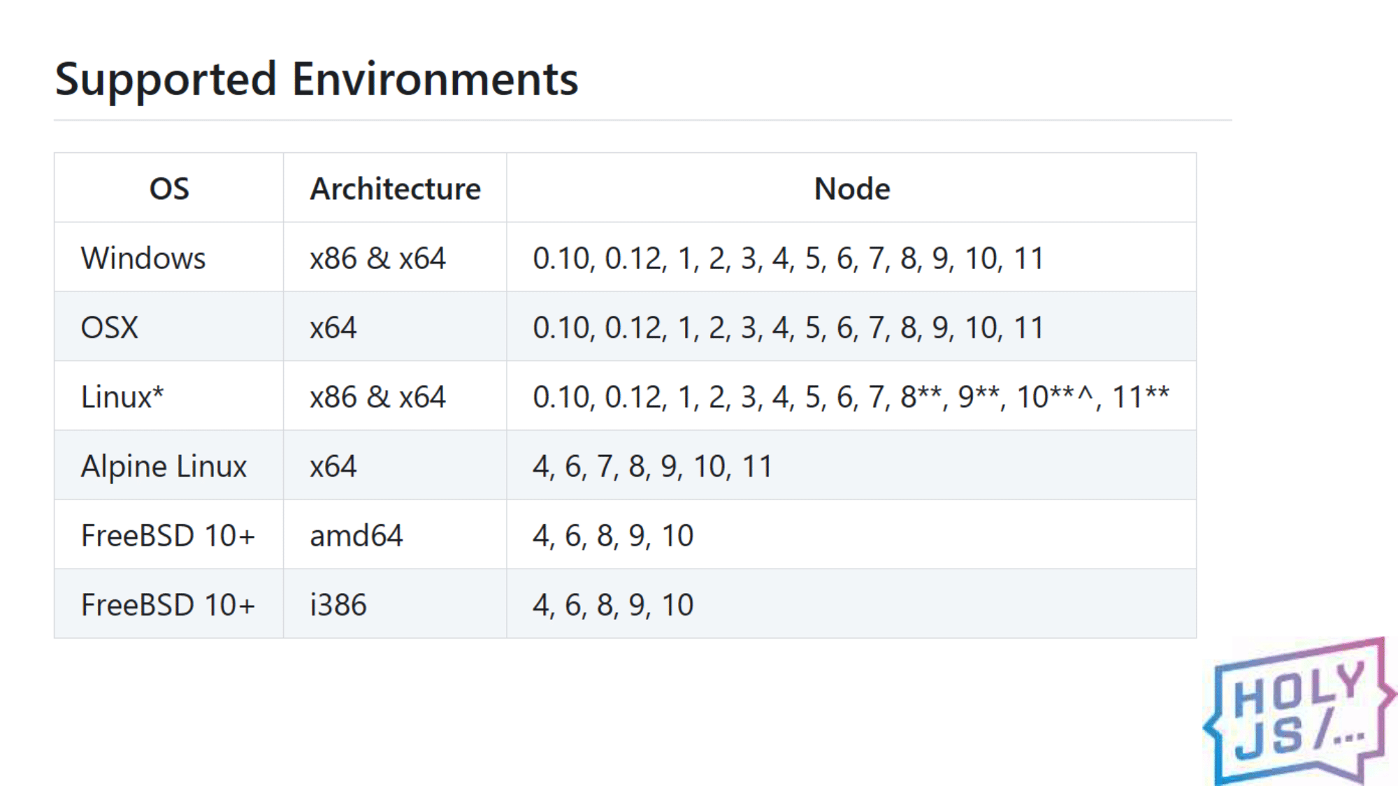The height and width of the screenshot is (786, 1398).
Task: Click the x64 cell in the OSX row
Action: pos(333,327)
